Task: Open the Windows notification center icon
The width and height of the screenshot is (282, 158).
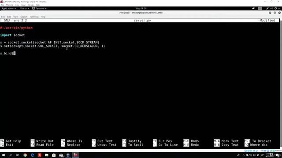Action: click(x=278, y=155)
